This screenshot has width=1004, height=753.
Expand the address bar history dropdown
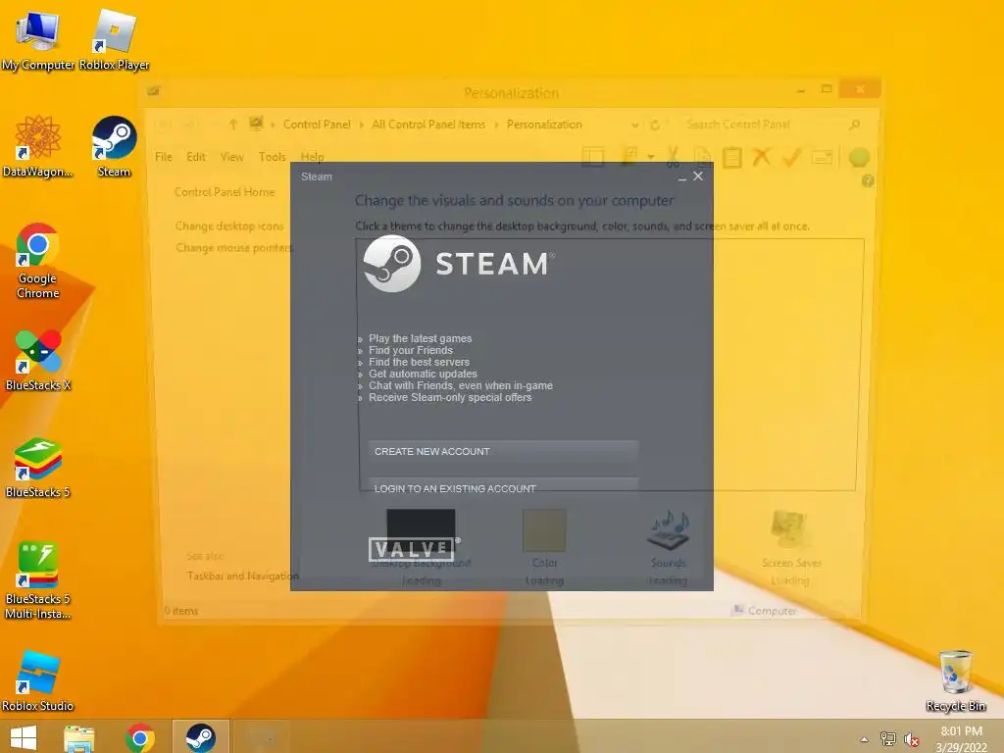click(x=634, y=125)
